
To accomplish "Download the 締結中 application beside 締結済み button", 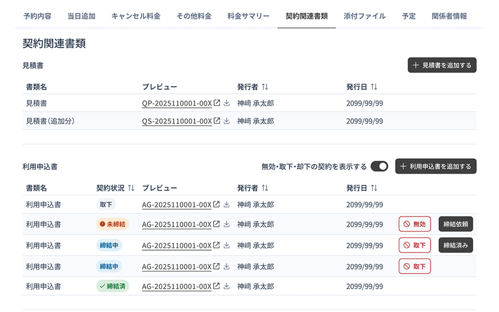I will (227, 245).
